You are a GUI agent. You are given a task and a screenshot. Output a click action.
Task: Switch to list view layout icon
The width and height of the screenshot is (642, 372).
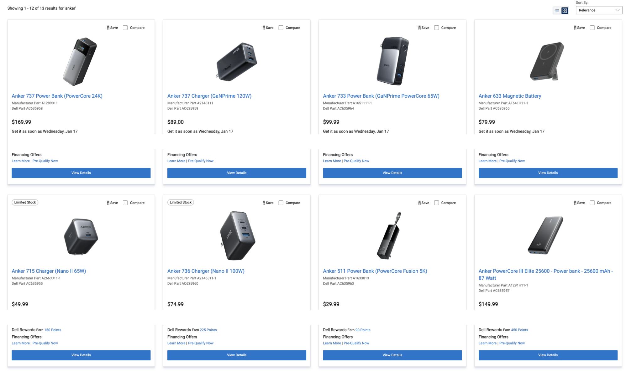(557, 11)
